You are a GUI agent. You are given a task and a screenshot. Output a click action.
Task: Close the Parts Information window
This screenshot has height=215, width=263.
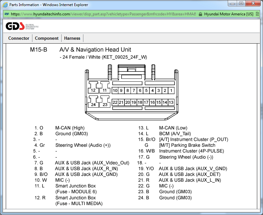pos(253,4)
